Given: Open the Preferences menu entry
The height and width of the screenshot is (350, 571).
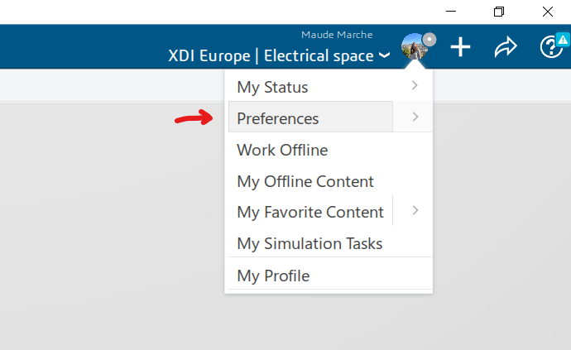Looking at the screenshot, I should click(x=278, y=118).
